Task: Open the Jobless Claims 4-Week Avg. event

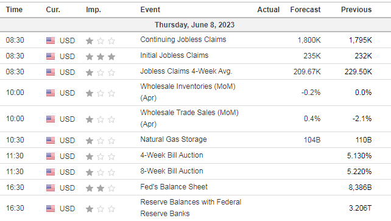Action: tap(186, 71)
